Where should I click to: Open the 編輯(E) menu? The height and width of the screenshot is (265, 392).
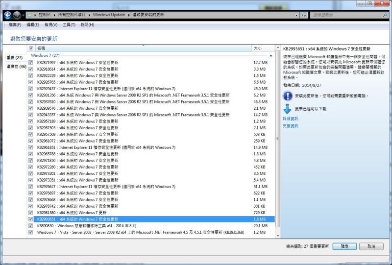click(x=33, y=24)
